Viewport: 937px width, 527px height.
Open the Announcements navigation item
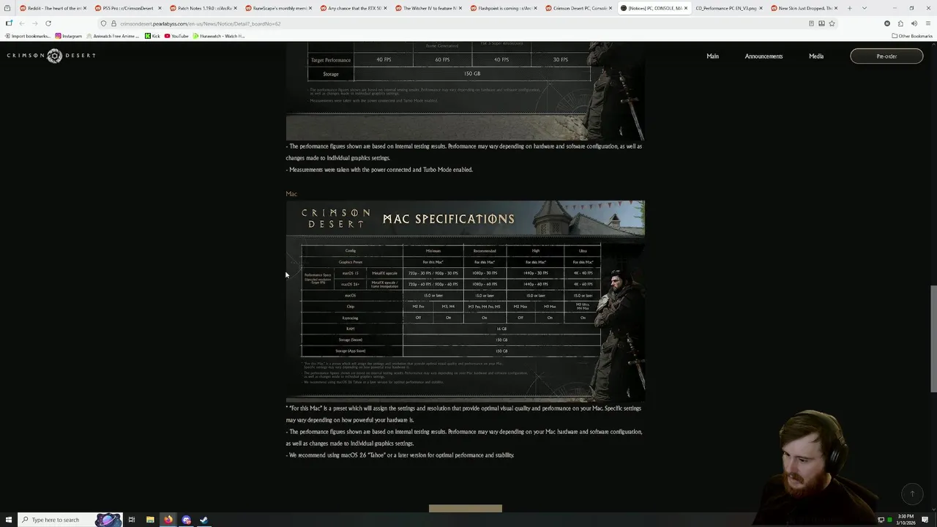pos(764,56)
